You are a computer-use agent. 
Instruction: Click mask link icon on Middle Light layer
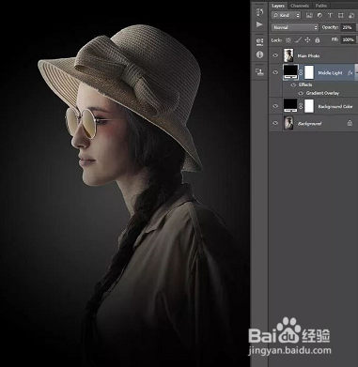click(301, 72)
